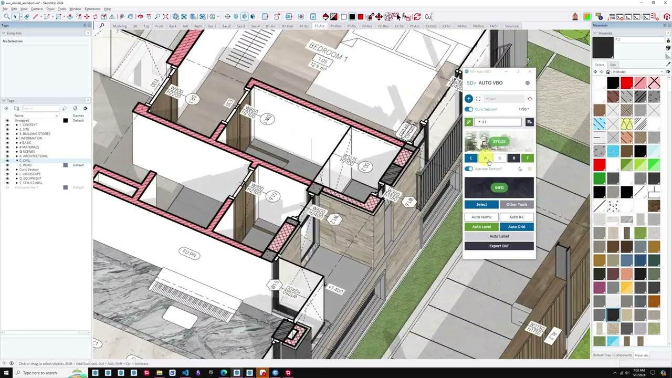Activate the Zoom tool in toolbar
Screen dimensions: 672x378
pyautogui.click(x=157, y=17)
